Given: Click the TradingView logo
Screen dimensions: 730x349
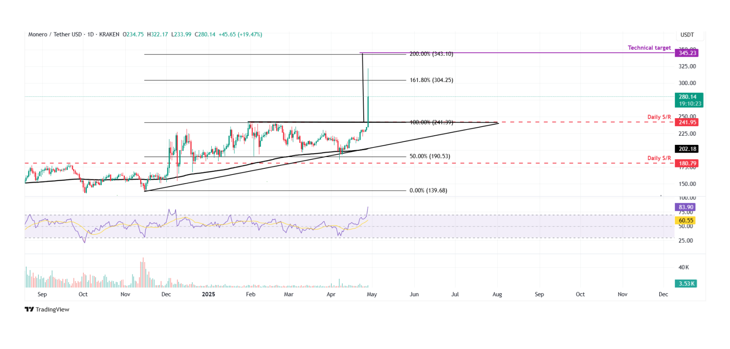Looking at the screenshot, I should (47, 309).
